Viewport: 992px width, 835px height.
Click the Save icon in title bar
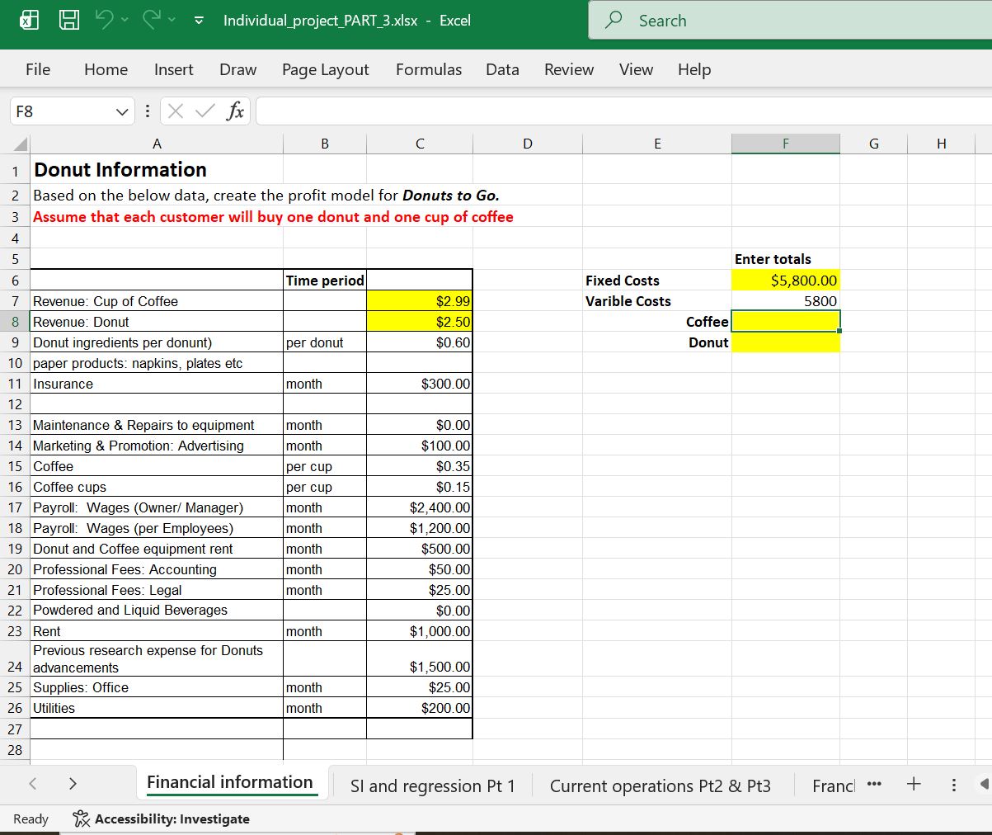coord(68,21)
